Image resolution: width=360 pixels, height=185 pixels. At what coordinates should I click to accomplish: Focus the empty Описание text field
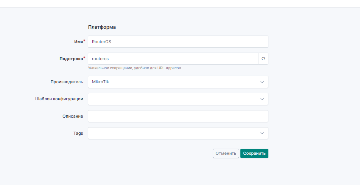(178, 116)
